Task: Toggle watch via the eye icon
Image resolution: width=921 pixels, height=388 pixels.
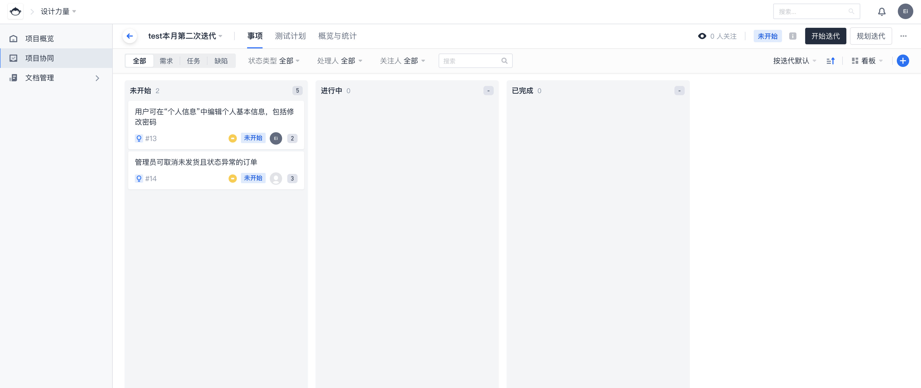Action: click(x=702, y=36)
